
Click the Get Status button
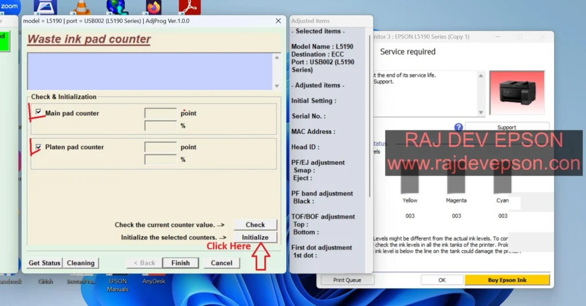pyautogui.click(x=44, y=263)
